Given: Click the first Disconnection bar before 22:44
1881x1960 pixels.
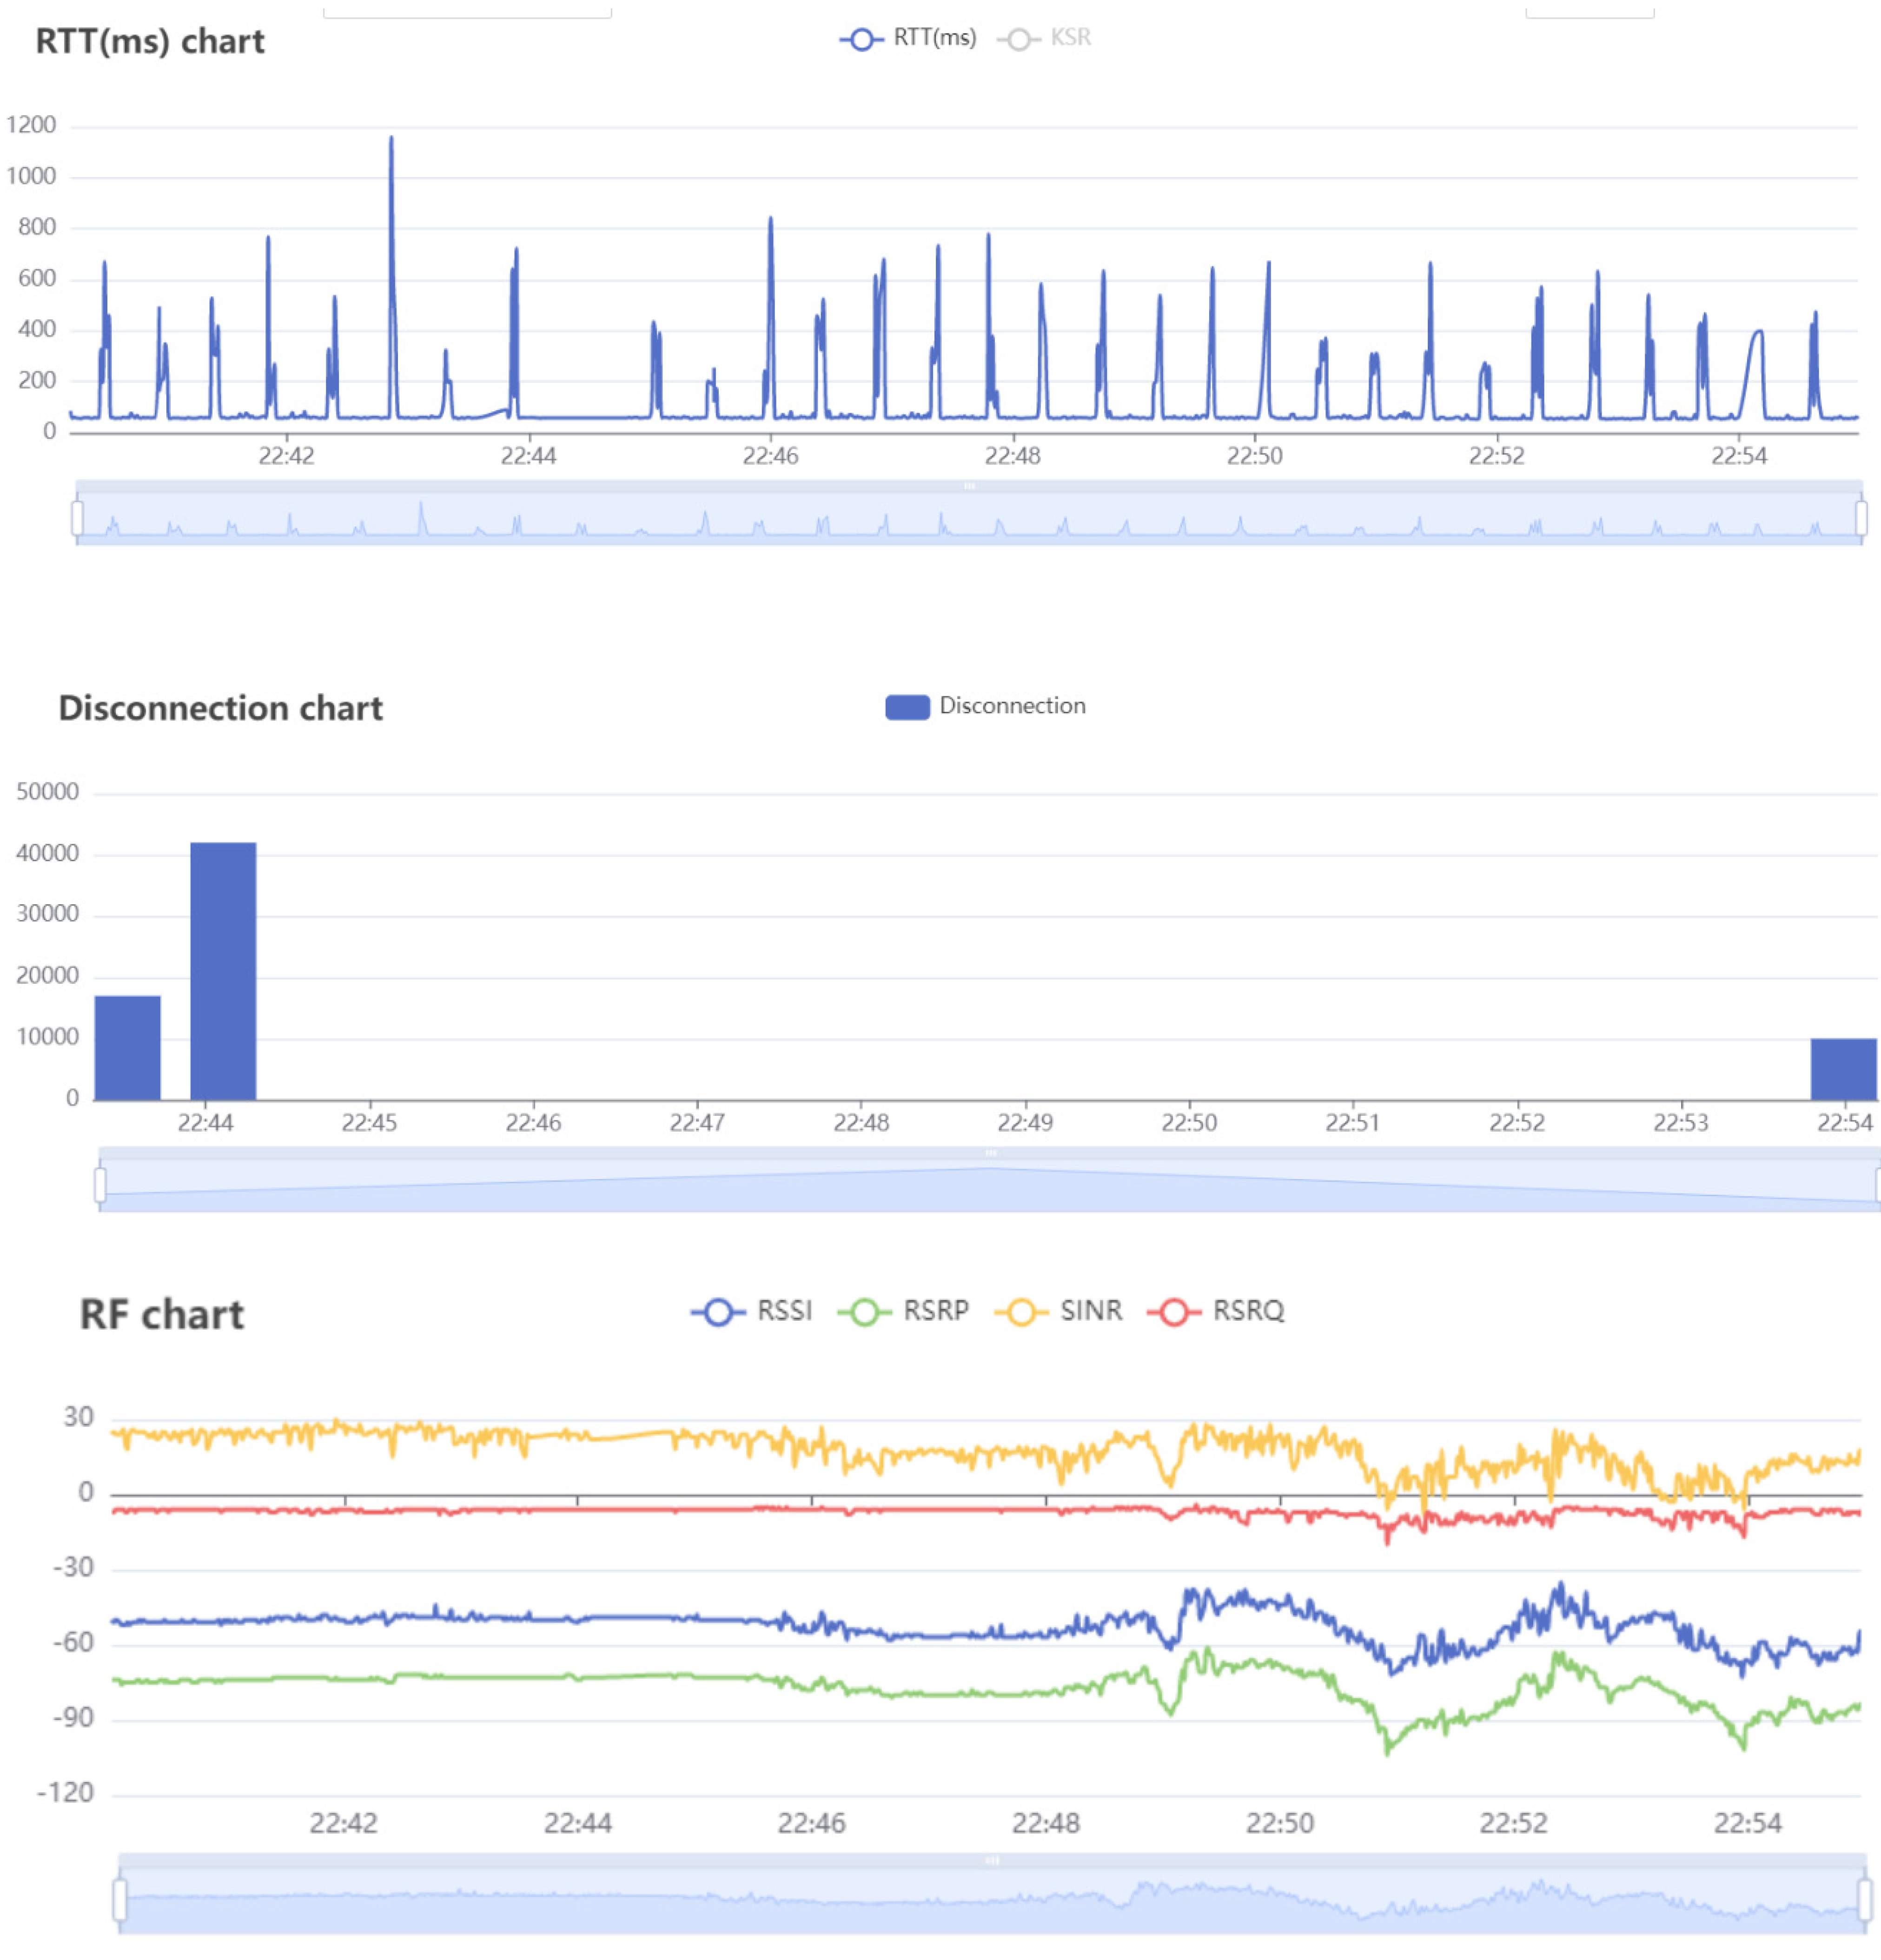Looking at the screenshot, I should [128, 1047].
